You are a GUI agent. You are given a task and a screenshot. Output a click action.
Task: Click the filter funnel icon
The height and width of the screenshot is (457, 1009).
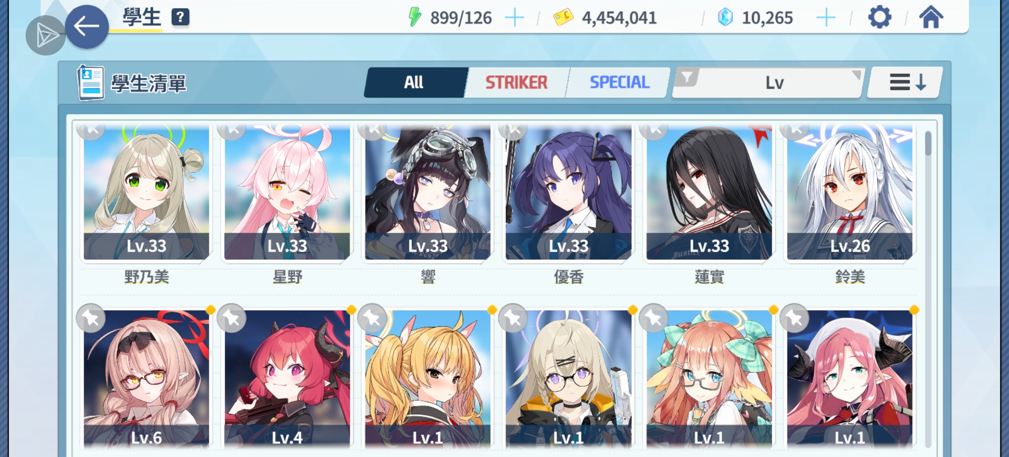(x=687, y=77)
